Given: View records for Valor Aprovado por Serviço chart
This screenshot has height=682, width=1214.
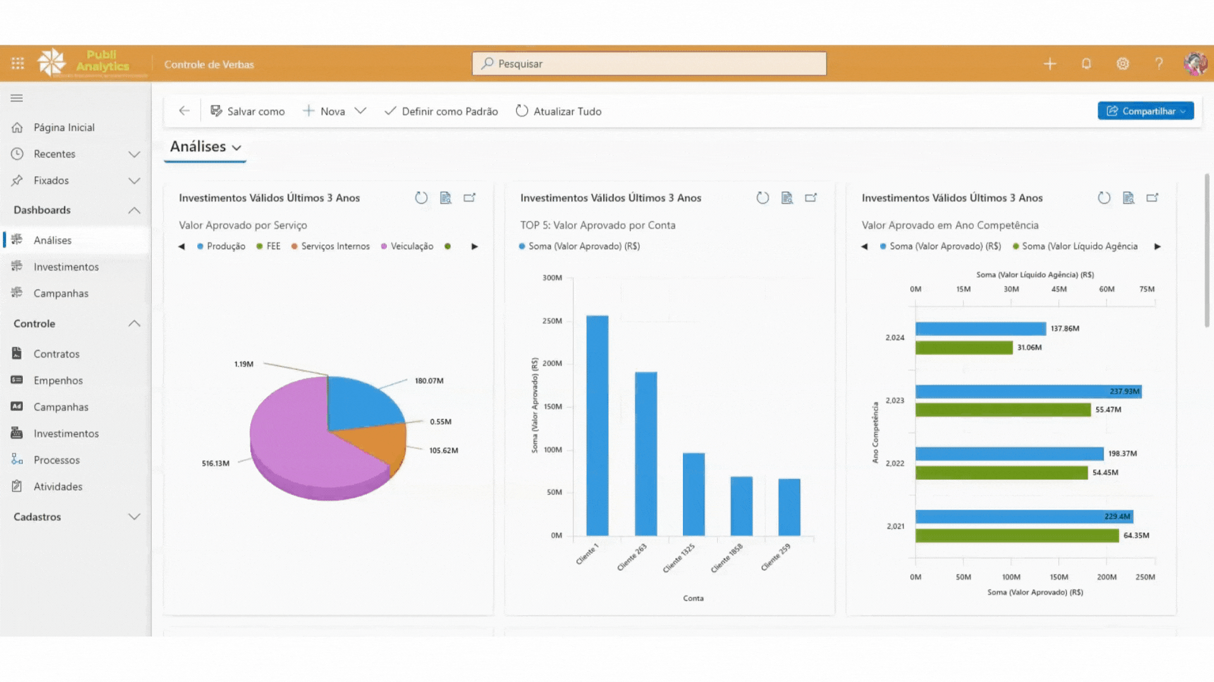Looking at the screenshot, I should tap(446, 198).
